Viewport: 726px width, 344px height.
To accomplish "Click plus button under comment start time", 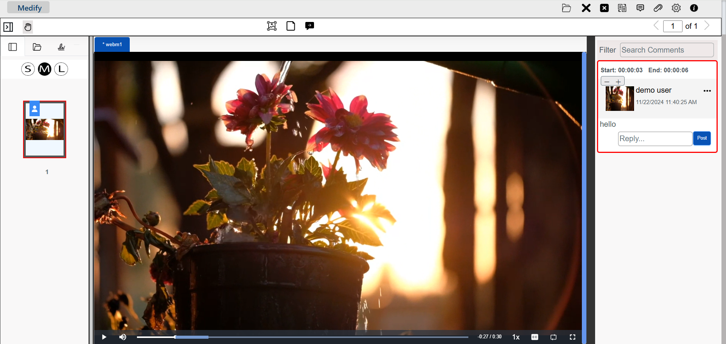I will click(x=618, y=82).
